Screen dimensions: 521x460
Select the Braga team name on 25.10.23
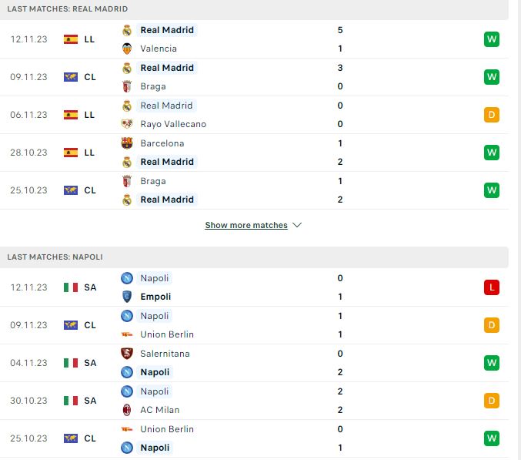tap(153, 181)
